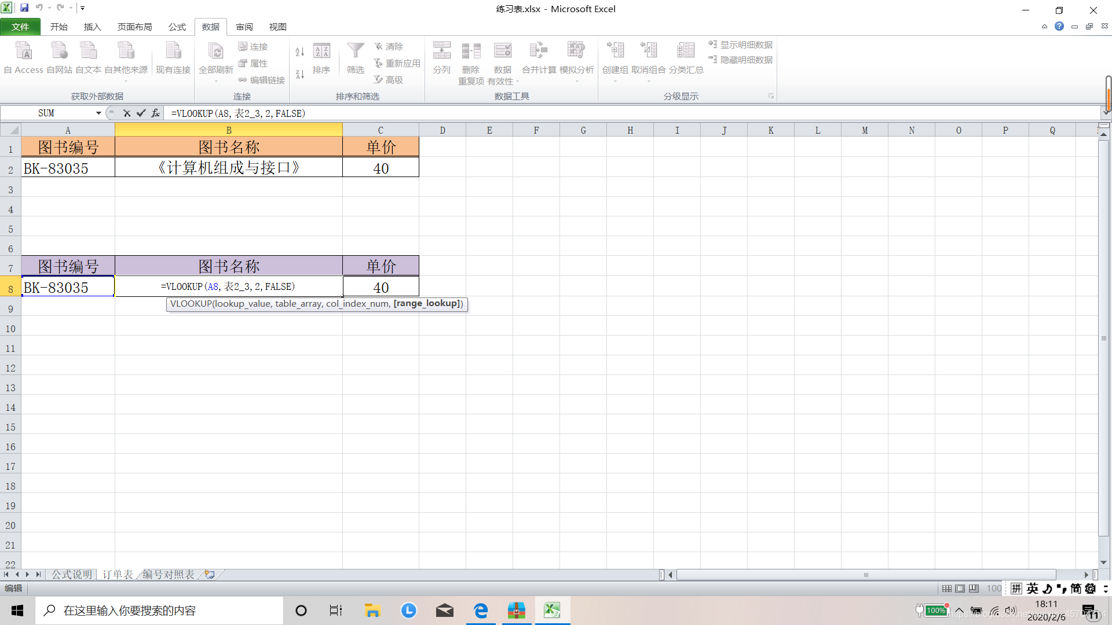The height and width of the screenshot is (625, 1112).
Task: Click the Consolidate icon
Action: [539, 57]
